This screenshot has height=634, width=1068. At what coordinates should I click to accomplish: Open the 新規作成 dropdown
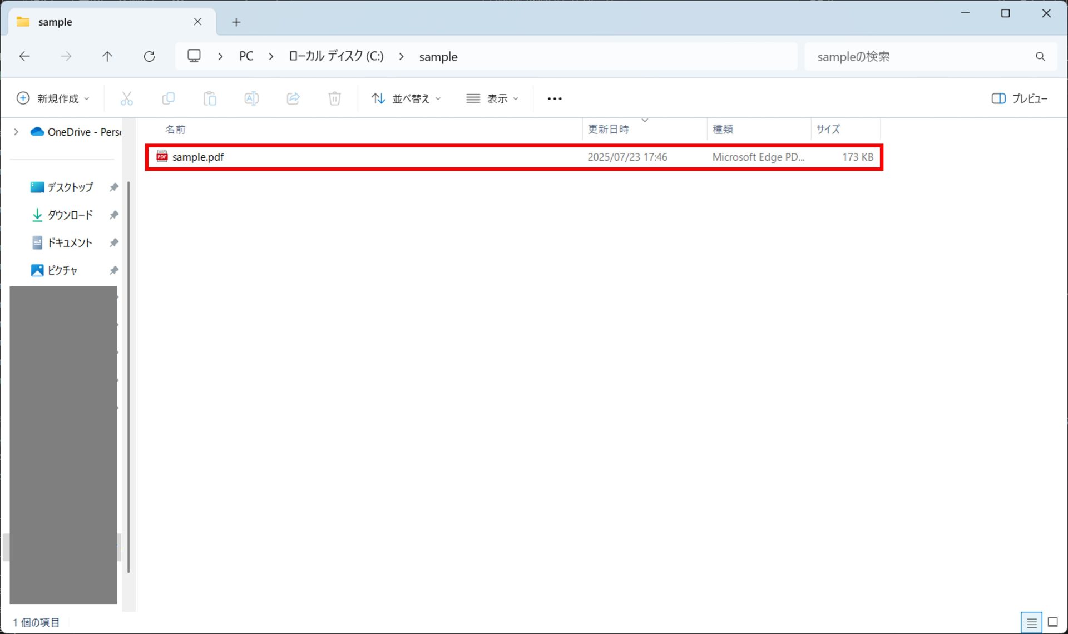[x=53, y=98]
